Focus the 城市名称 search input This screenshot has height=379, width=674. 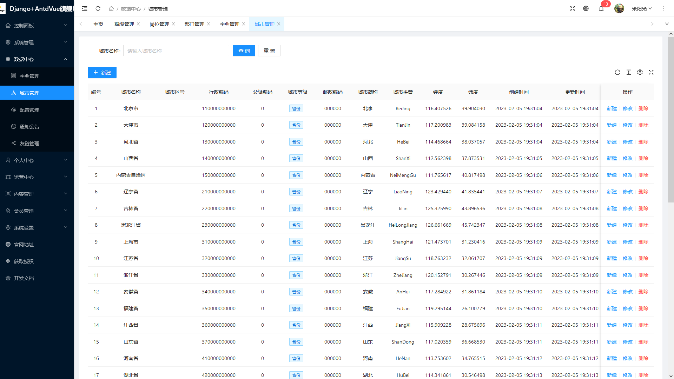pyautogui.click(x=176, y=51)
